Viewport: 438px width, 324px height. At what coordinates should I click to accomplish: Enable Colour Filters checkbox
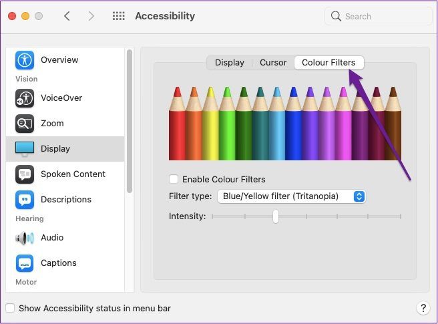point(174,179)
